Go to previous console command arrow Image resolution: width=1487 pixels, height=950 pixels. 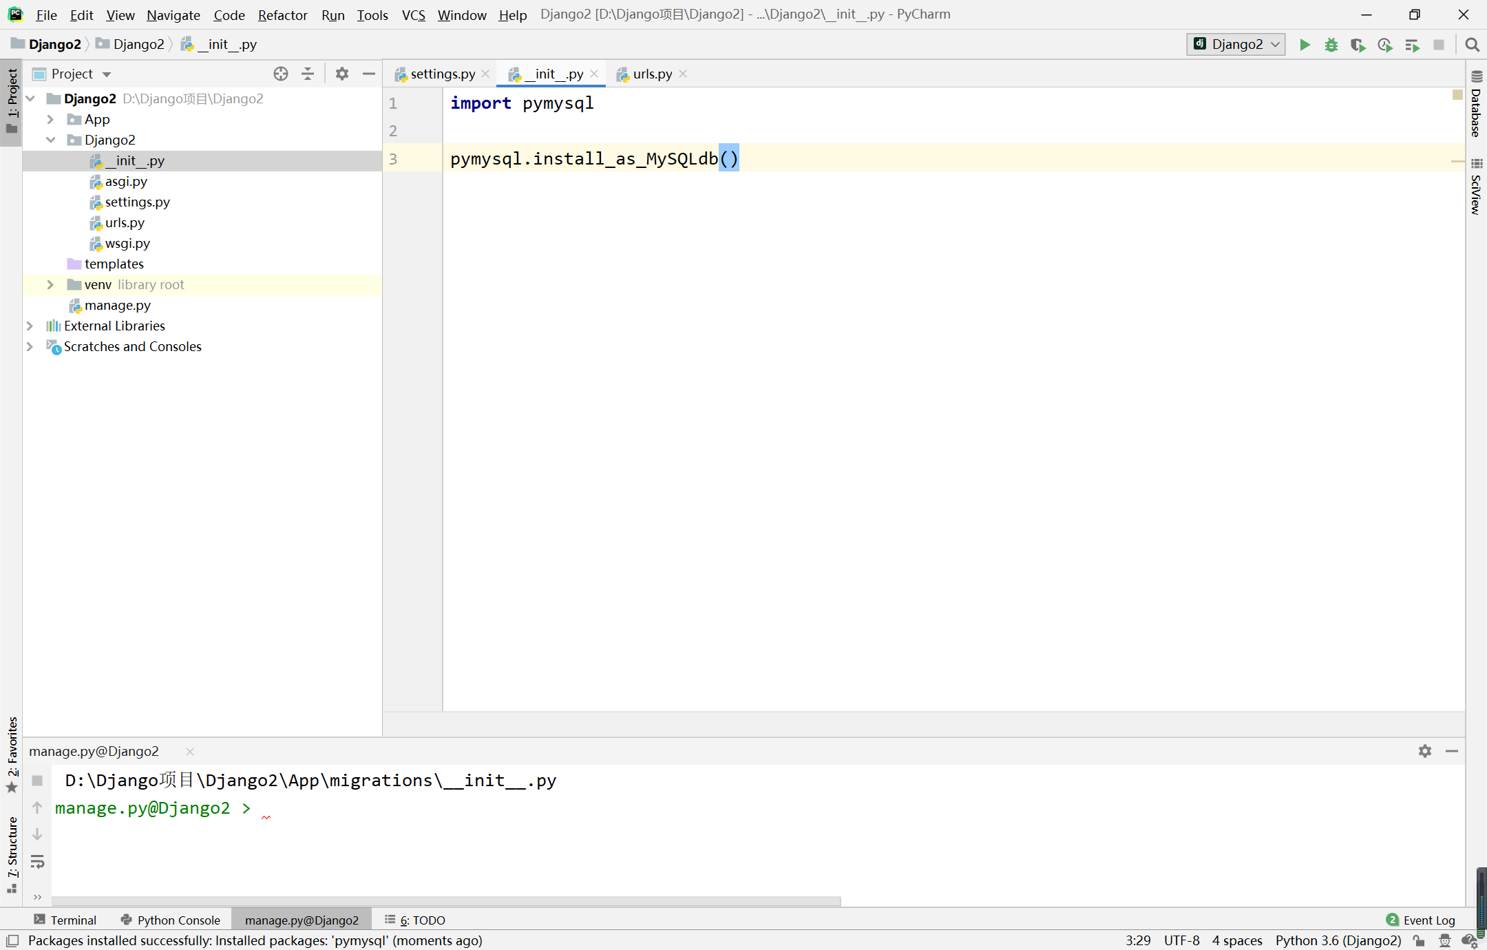pos(37,807)
